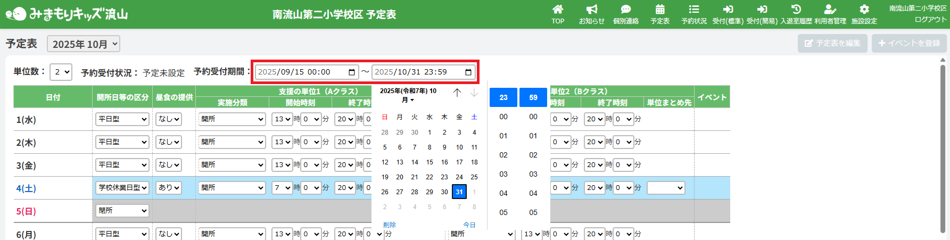Click 削除 in the date picker
This screenshot has width=950, height=240.
pyautogui.click(x=390, y=225)
